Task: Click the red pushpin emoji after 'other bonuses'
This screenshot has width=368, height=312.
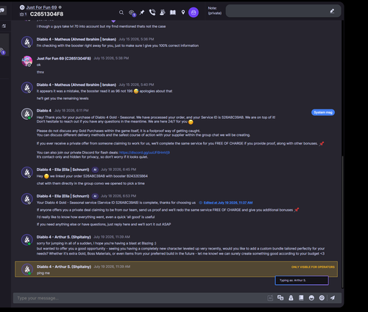Action: (x=322, y=144)
